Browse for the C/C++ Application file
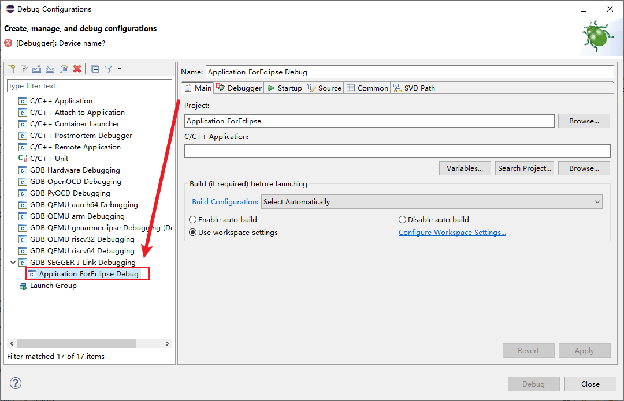 (x=584, y=168)
